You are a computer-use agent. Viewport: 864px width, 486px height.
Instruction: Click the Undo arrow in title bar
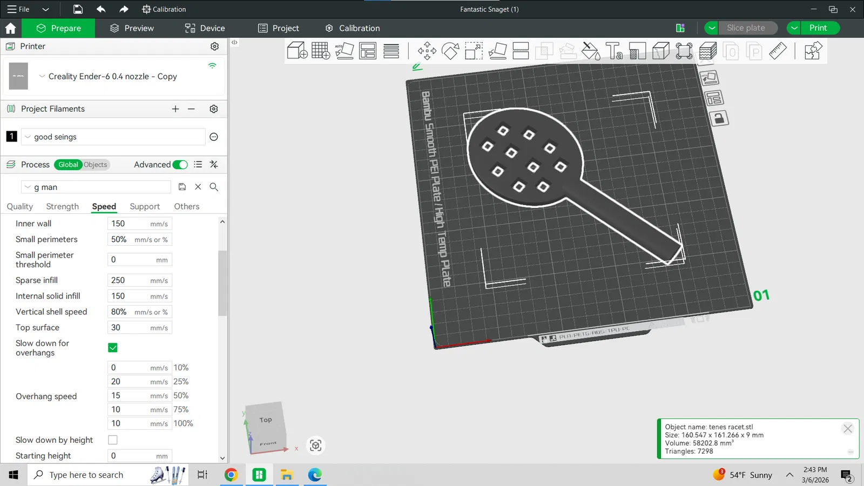[x=101, y=9]
